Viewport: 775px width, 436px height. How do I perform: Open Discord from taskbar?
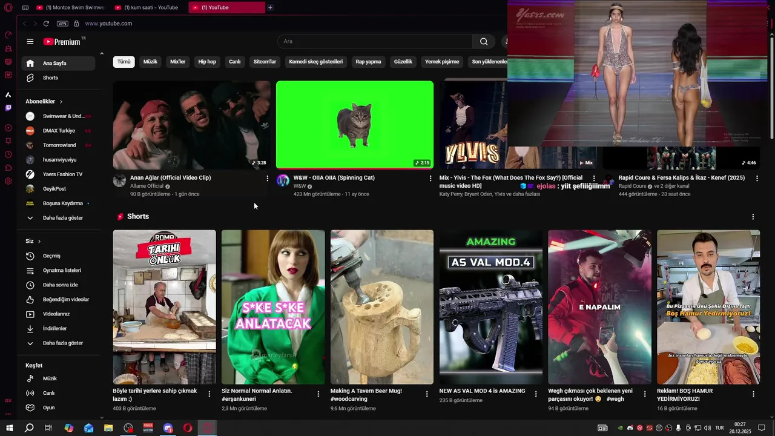coord(168,428)
